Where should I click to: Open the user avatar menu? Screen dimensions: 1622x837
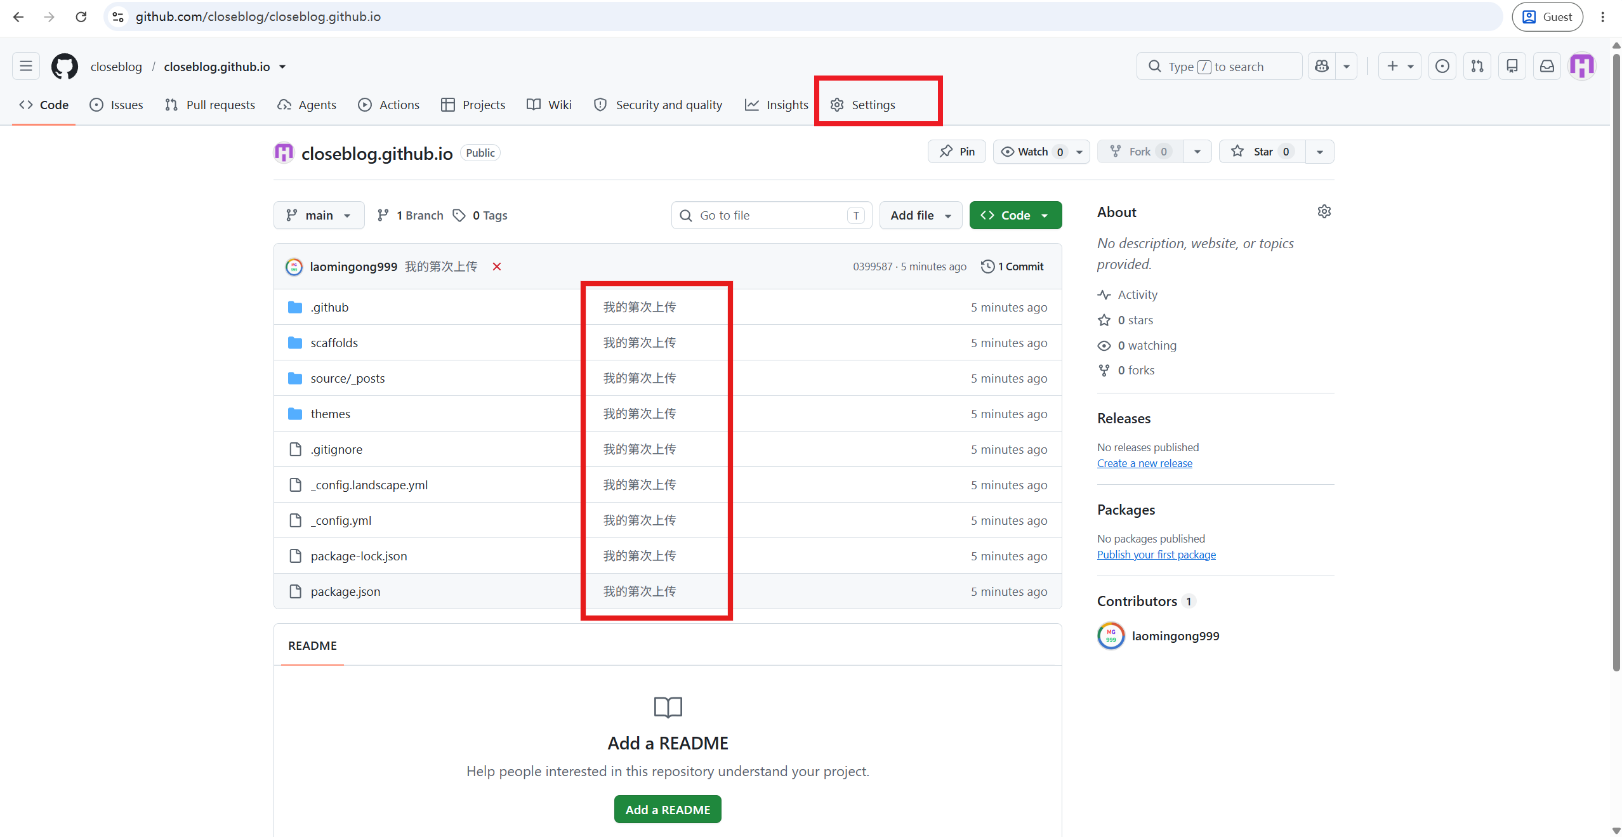click(x=1582, y=66)
